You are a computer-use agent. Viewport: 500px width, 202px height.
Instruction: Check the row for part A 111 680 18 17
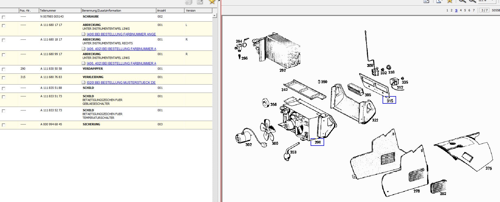pos(4,40)
